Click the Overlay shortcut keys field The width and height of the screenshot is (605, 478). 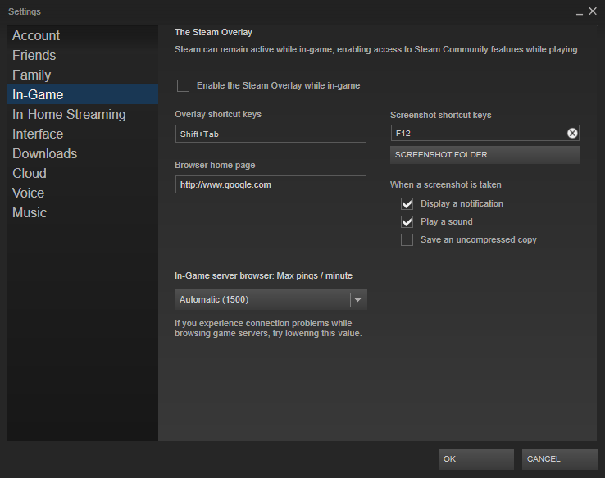point(271,134)
